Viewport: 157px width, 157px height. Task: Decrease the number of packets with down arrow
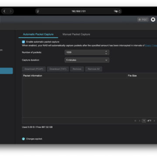tap(106, 54)
